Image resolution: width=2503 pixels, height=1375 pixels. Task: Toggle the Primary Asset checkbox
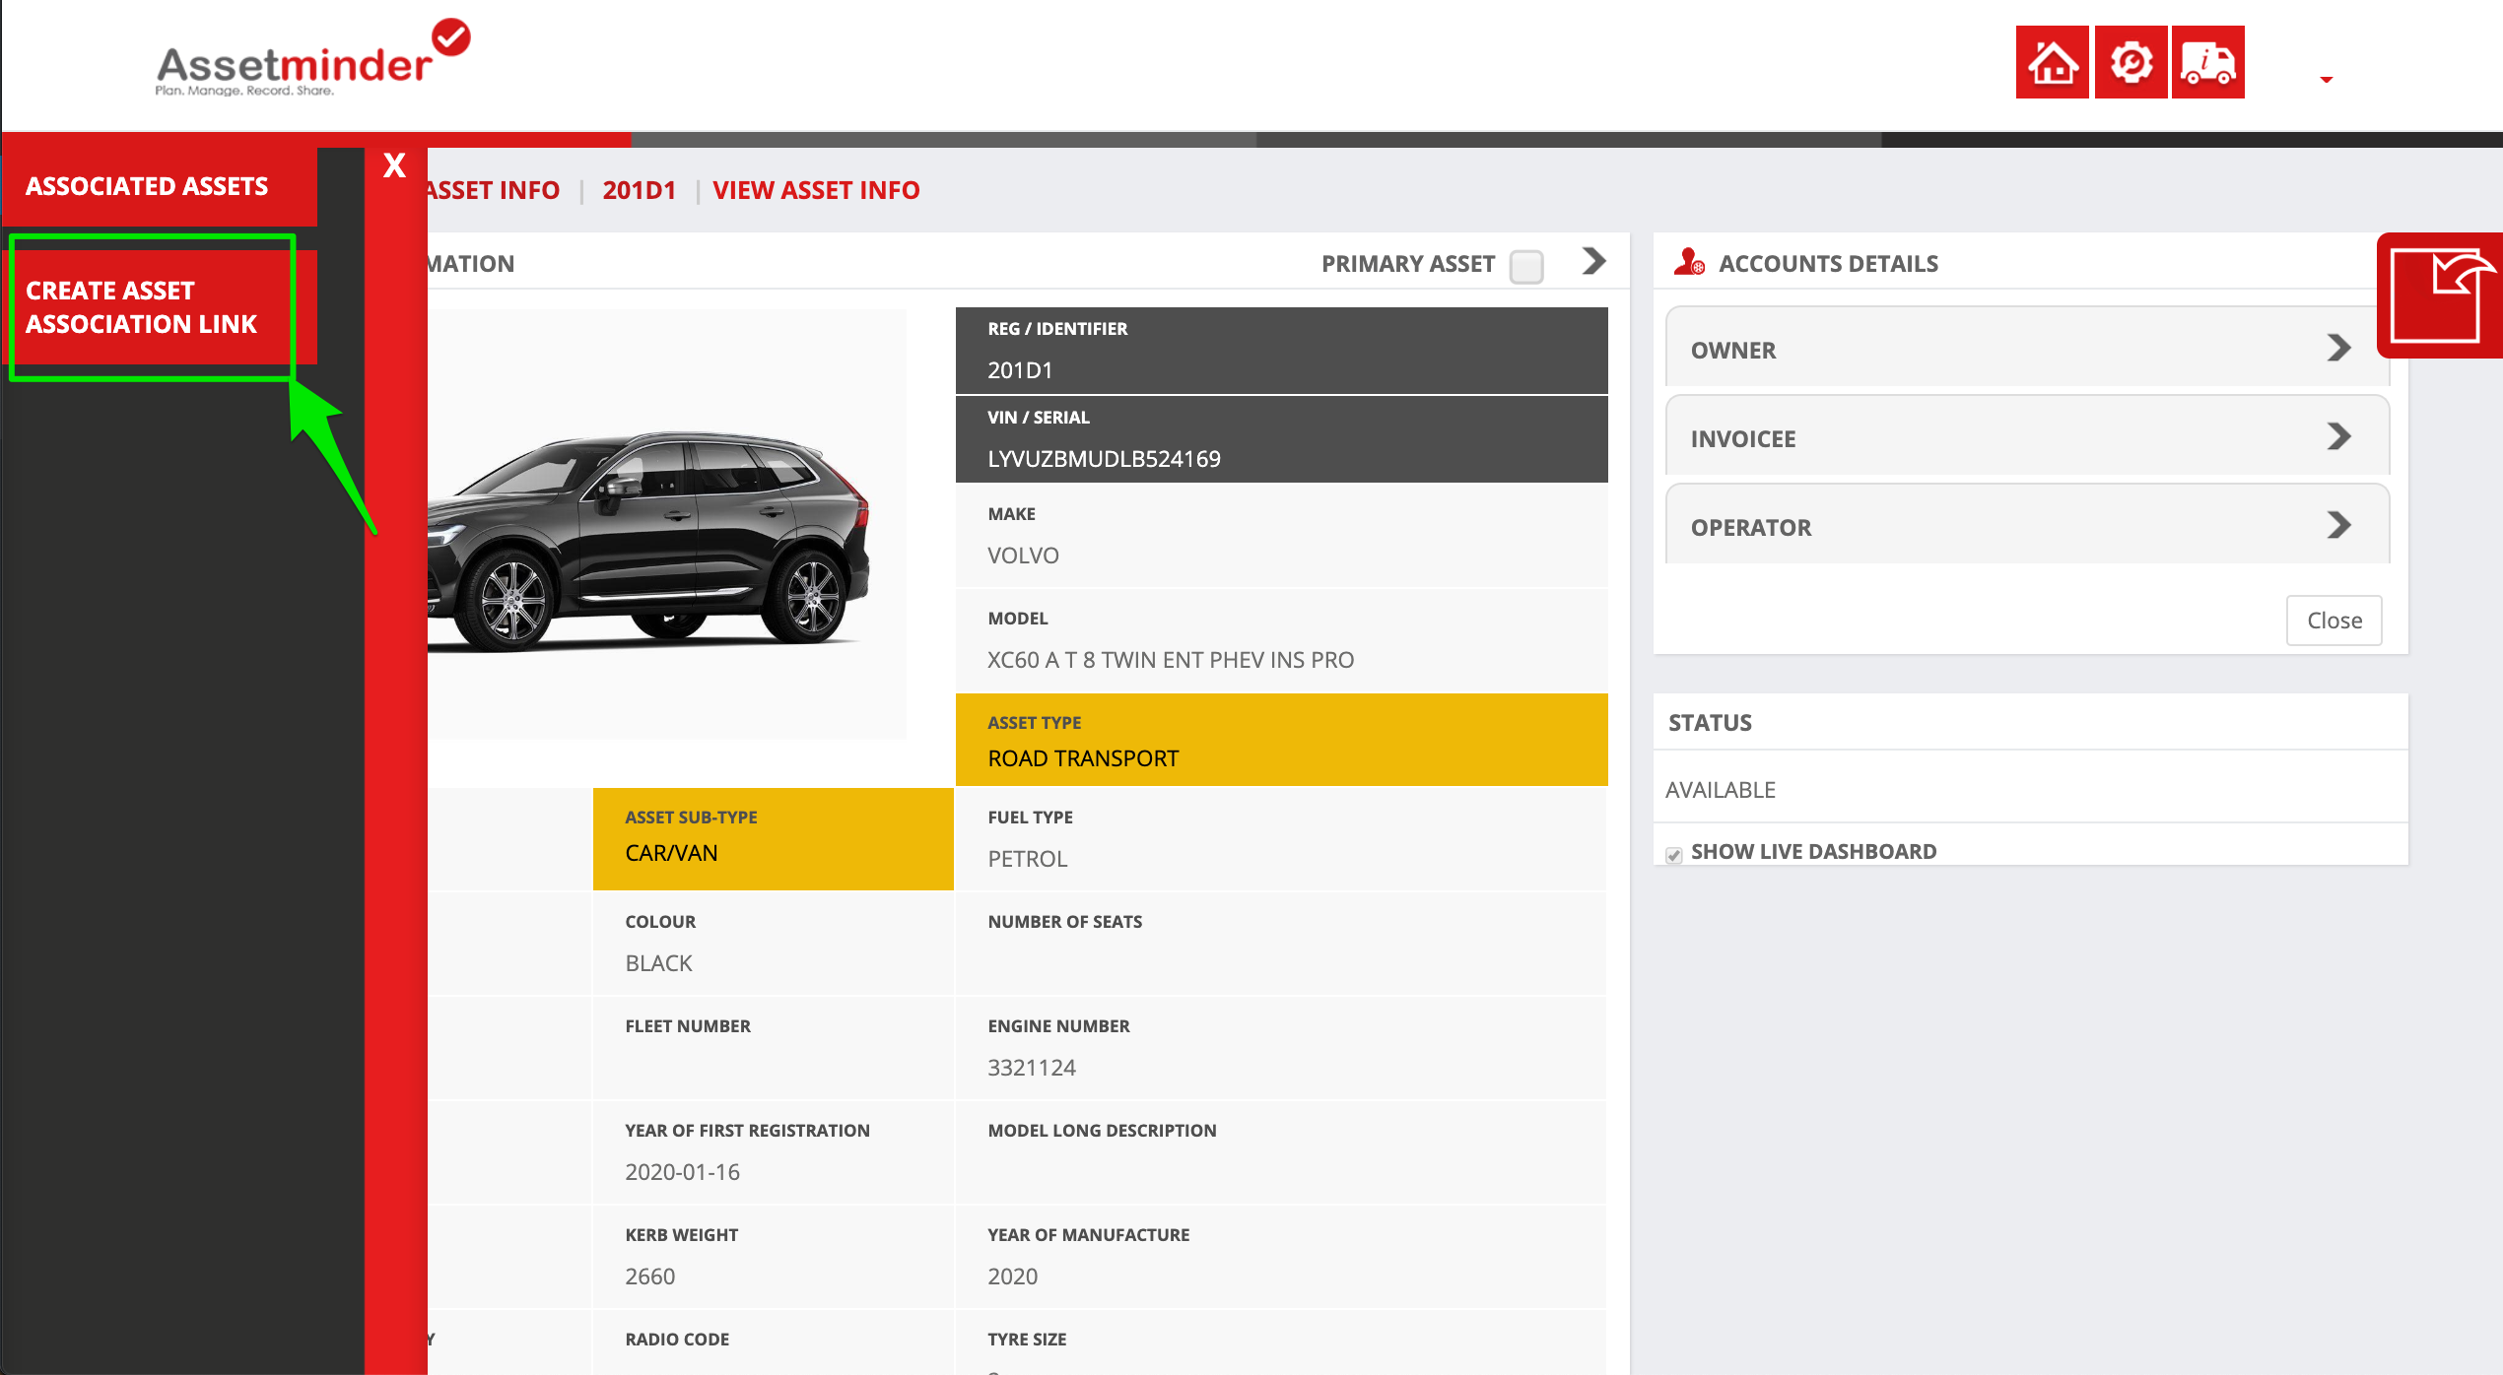coord(1526,266)
